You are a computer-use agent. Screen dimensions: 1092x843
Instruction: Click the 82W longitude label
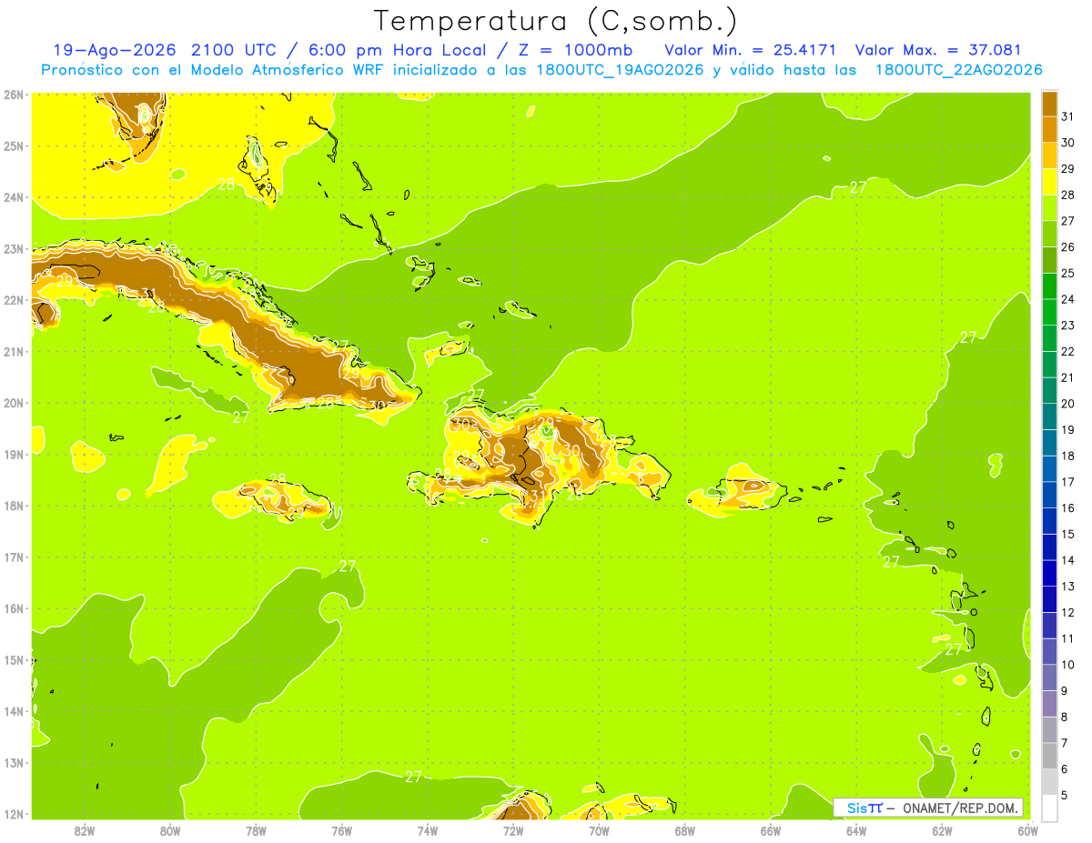pyautogui.click(x=85, y=829)
